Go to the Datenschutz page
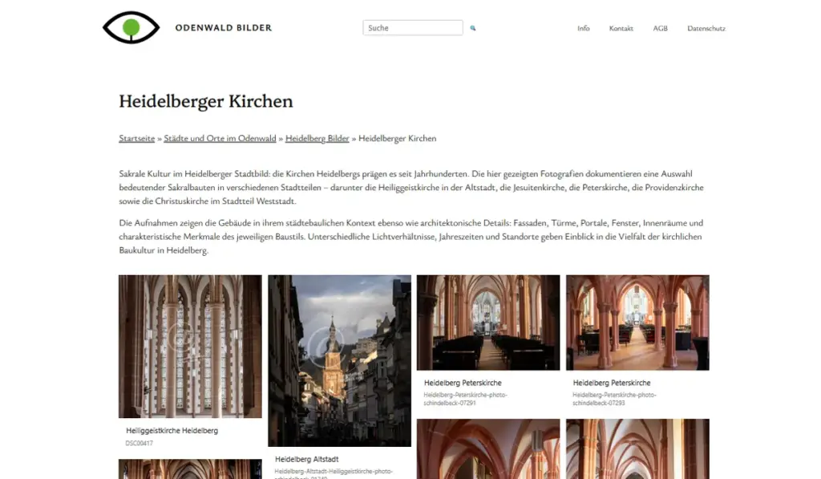The image size is (821, 479). [706, 28]
